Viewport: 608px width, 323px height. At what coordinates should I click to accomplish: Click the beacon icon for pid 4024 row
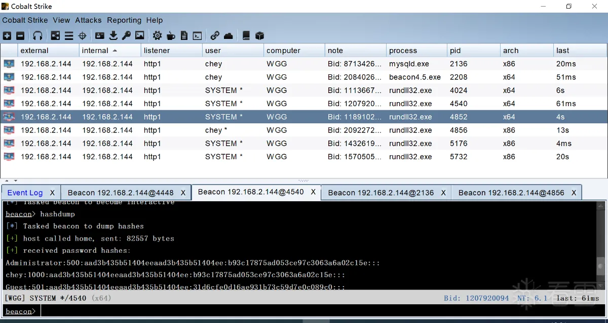(x=9, y=90)
